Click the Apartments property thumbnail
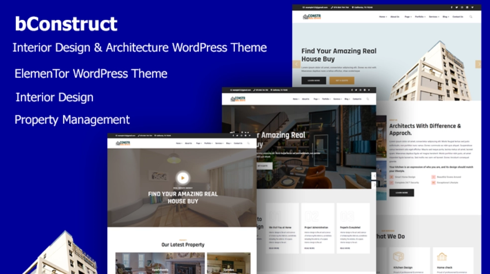Screen dimensions: 490x274 160,264
